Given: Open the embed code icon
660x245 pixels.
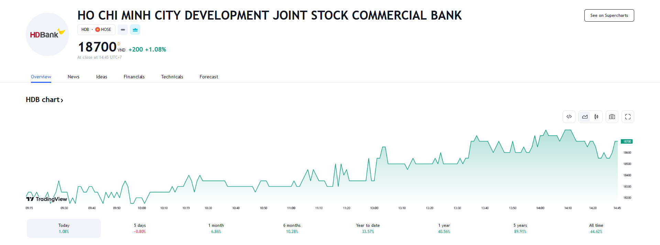Looking at the screenshot, I should [x=569, y=117].
